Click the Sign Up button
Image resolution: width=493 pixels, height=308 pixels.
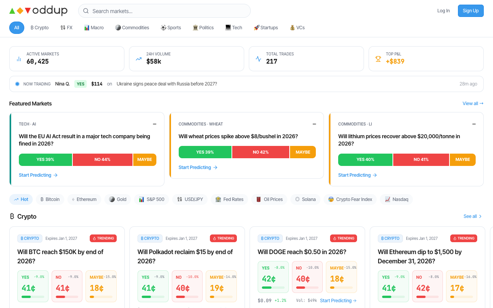(x=471, y=11)
